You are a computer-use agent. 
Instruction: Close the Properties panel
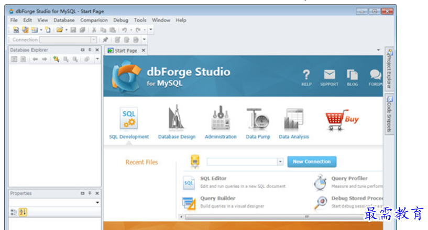pyautogui.click(x=97, y=193)
